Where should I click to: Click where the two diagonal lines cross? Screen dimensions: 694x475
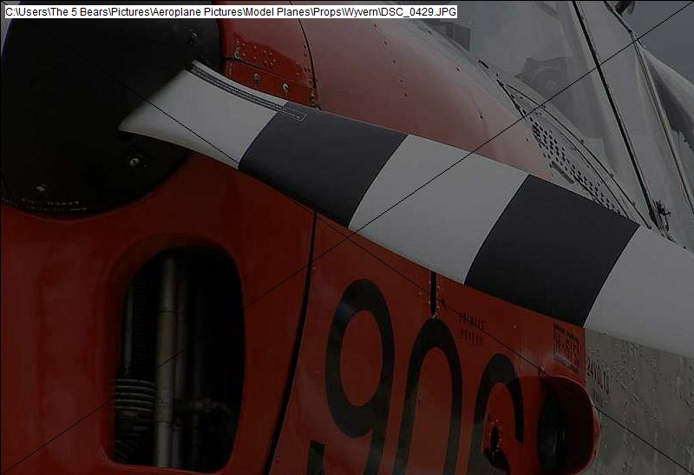click(347, 237)
